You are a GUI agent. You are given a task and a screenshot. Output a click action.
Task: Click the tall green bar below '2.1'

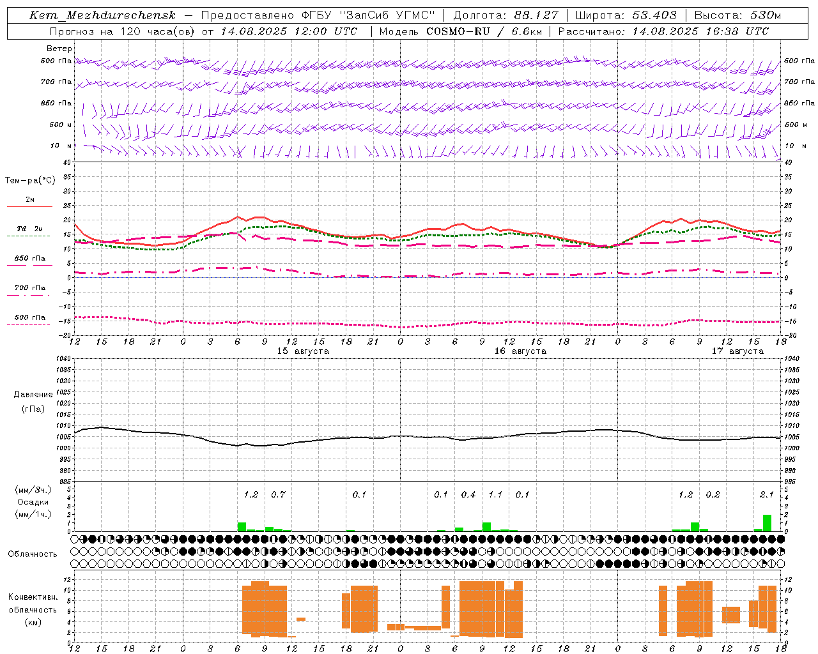767,523
